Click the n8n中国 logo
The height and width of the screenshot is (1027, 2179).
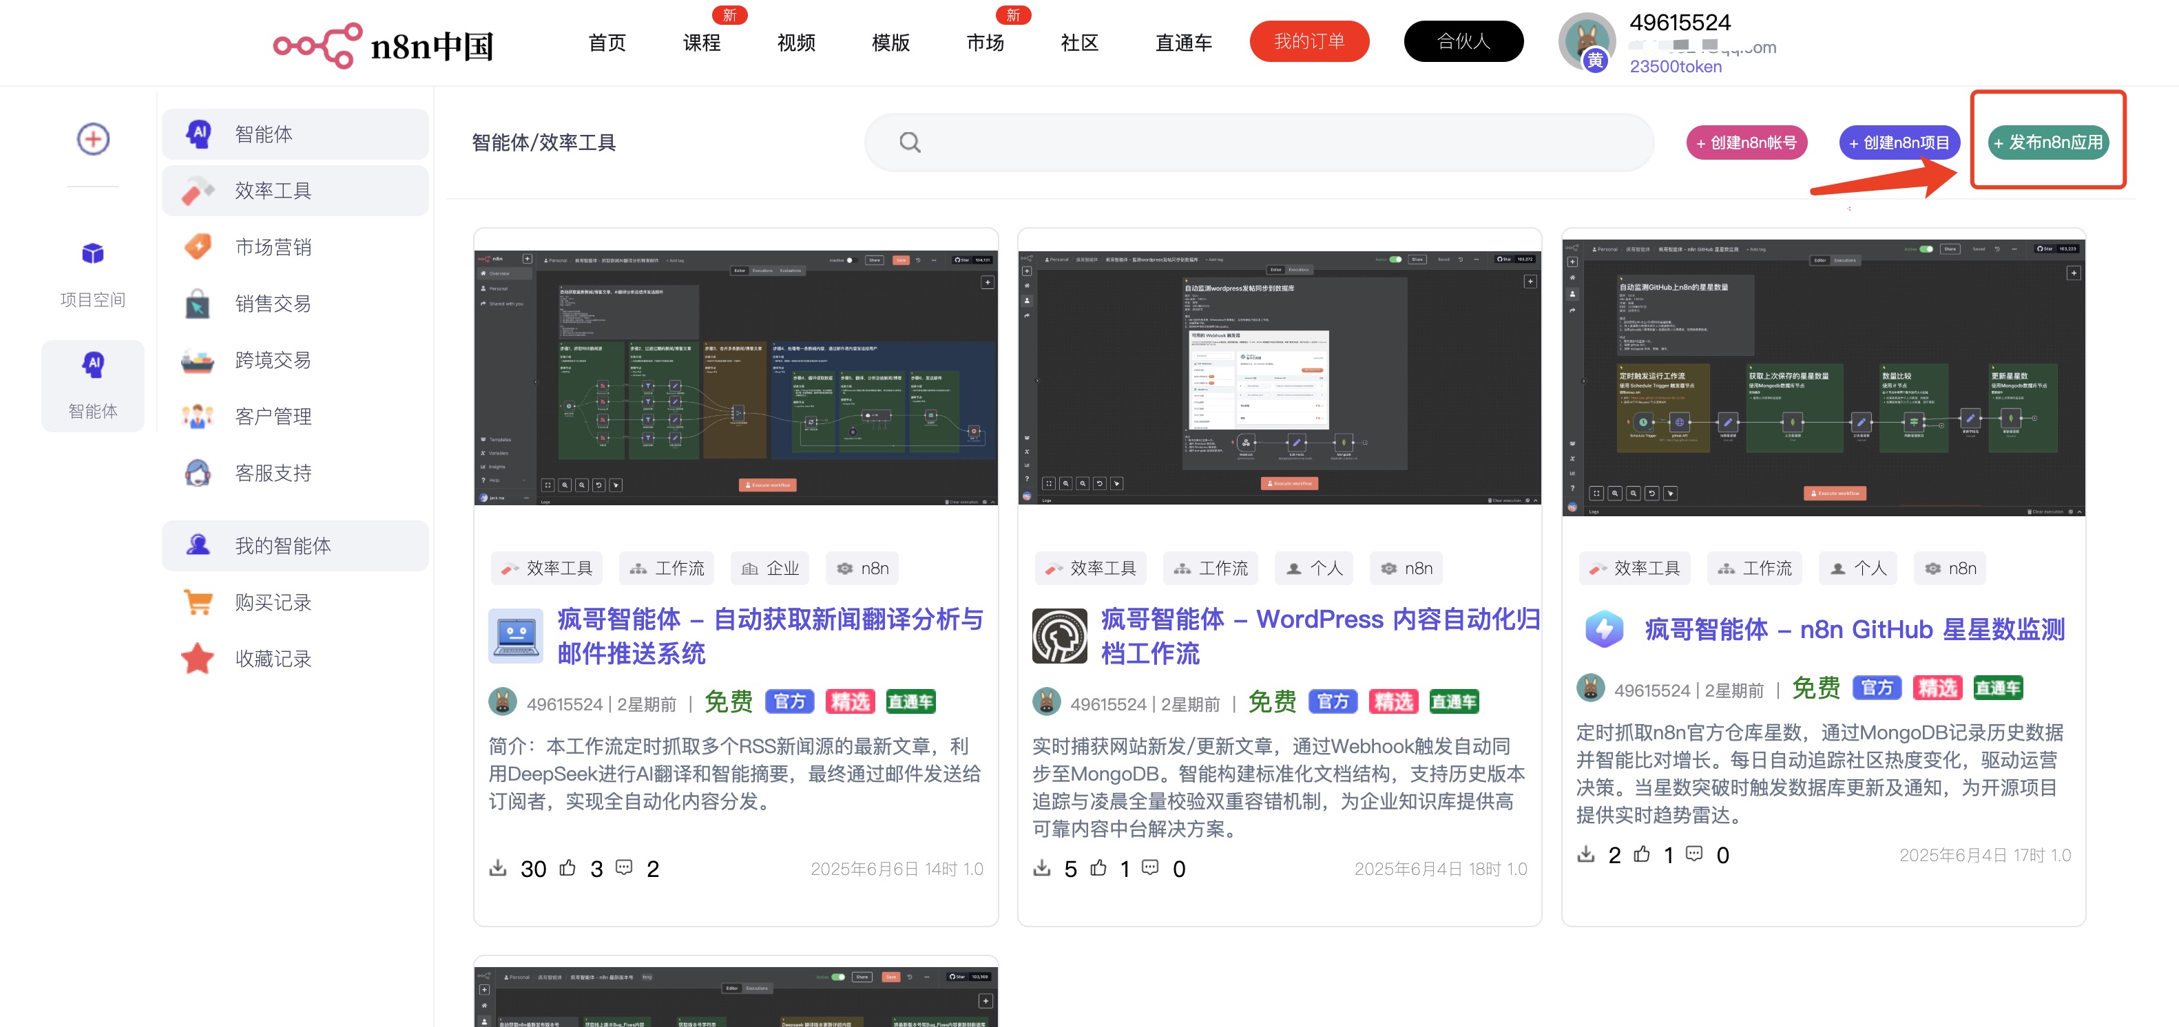tap(383, 45)
